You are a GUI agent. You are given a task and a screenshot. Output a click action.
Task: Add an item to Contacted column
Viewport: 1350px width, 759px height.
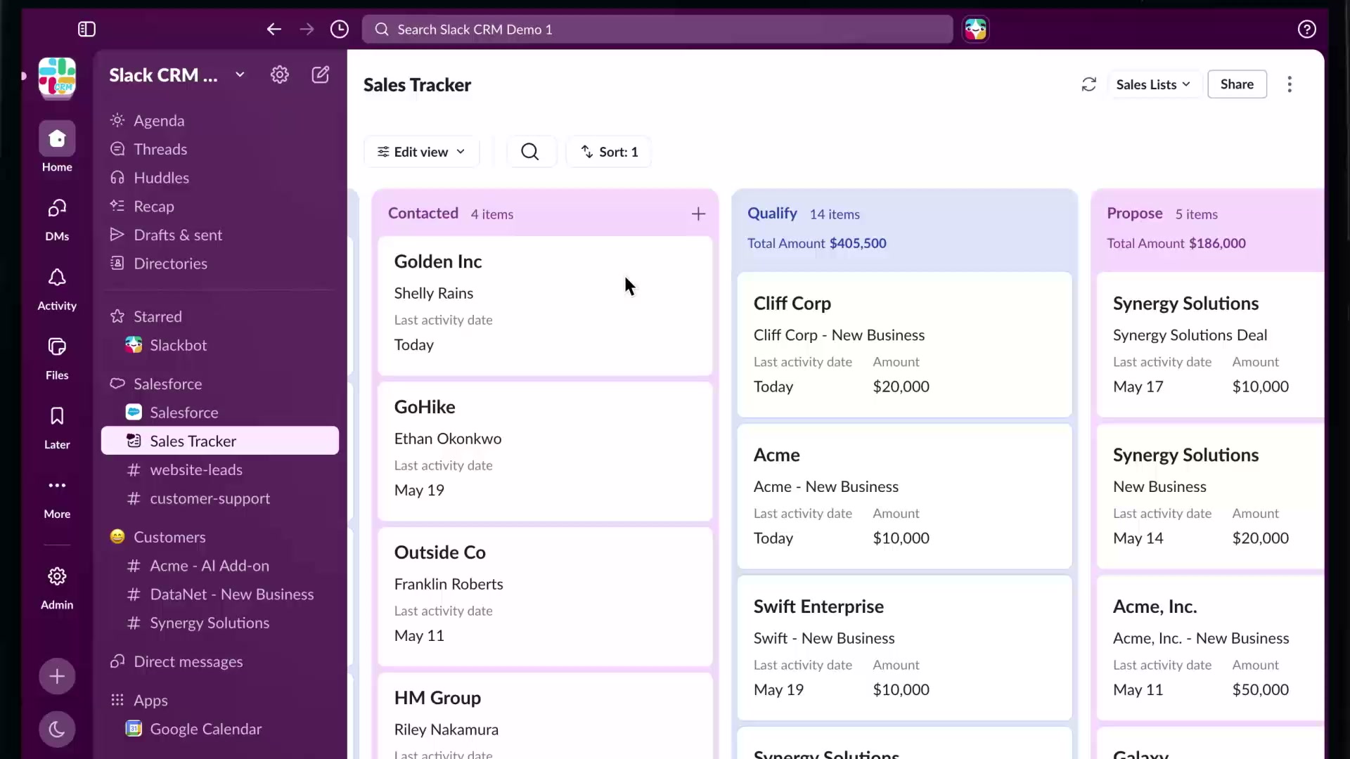(698, 214)
